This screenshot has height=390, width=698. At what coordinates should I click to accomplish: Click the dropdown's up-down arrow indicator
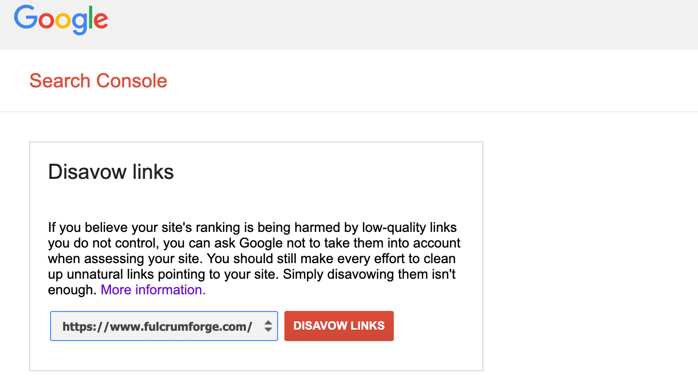point(268,326)
